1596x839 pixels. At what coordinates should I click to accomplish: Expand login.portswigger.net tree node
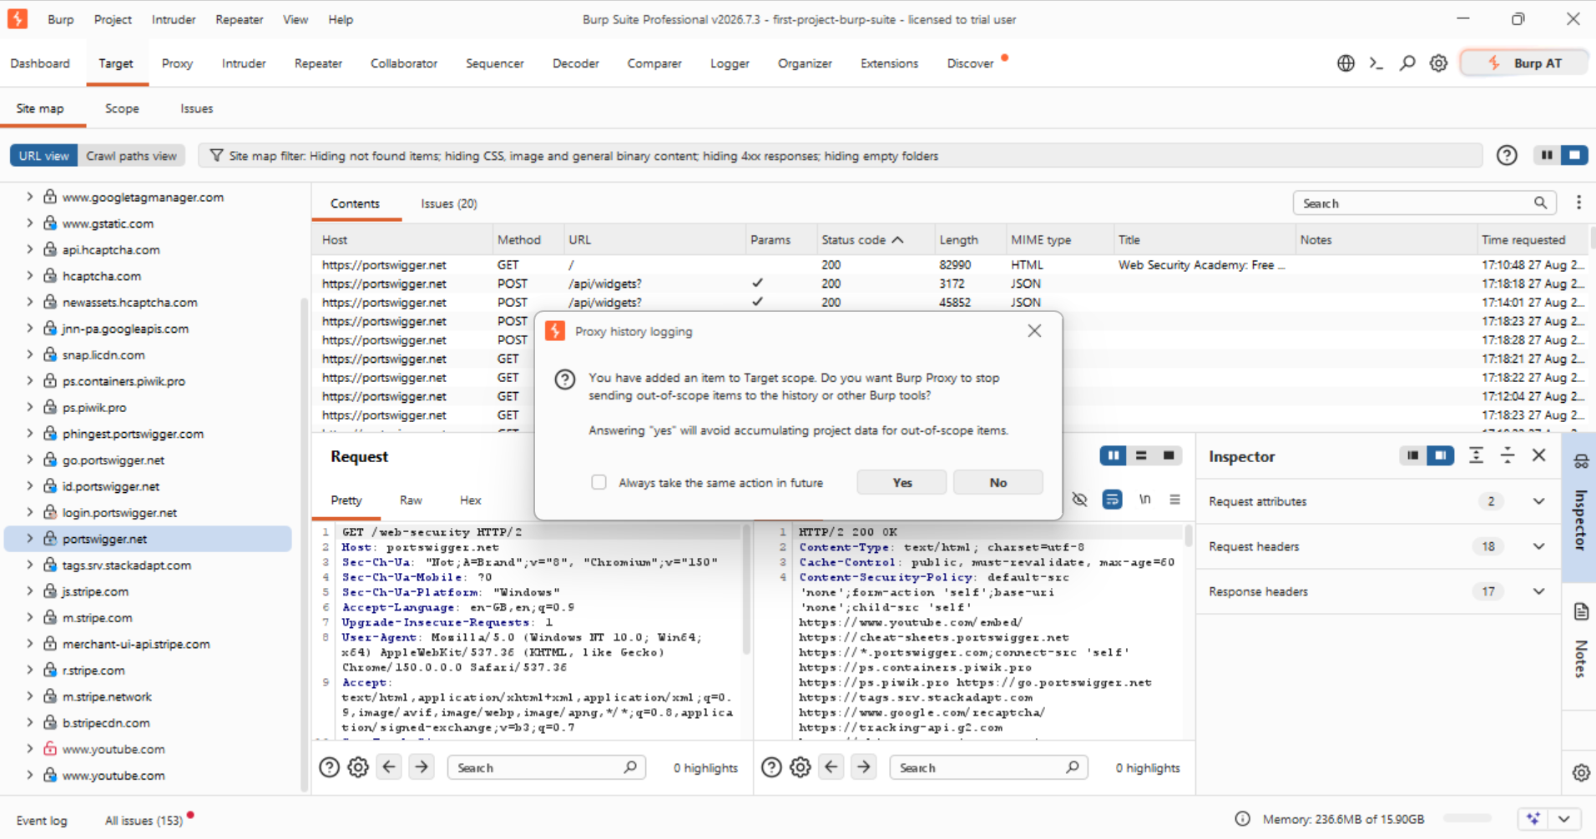point(30,512)
